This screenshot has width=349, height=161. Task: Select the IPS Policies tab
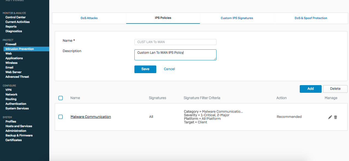pyautogui.click(x=163, y=18)
